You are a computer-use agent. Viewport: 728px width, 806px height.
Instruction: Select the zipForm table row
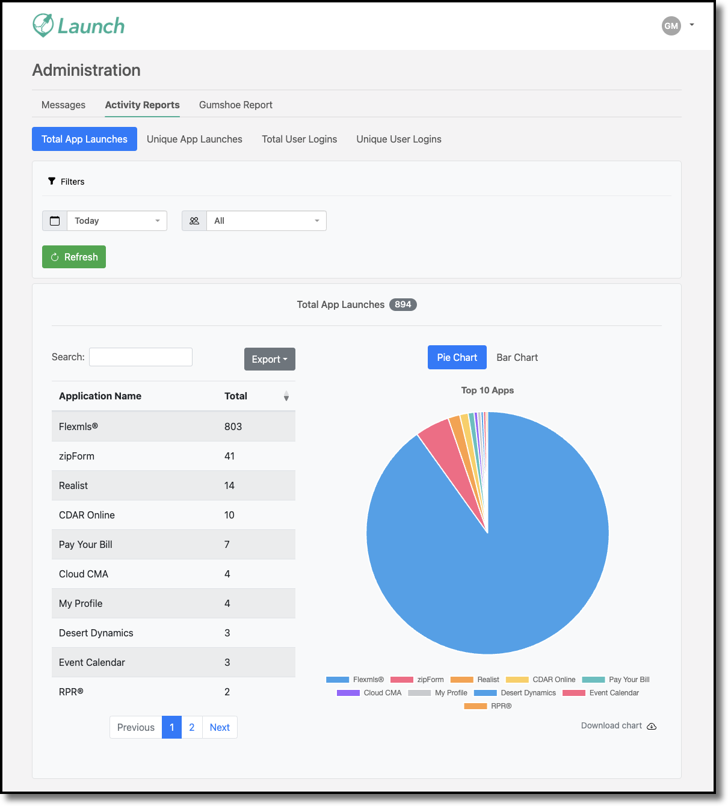pos(173,456)
